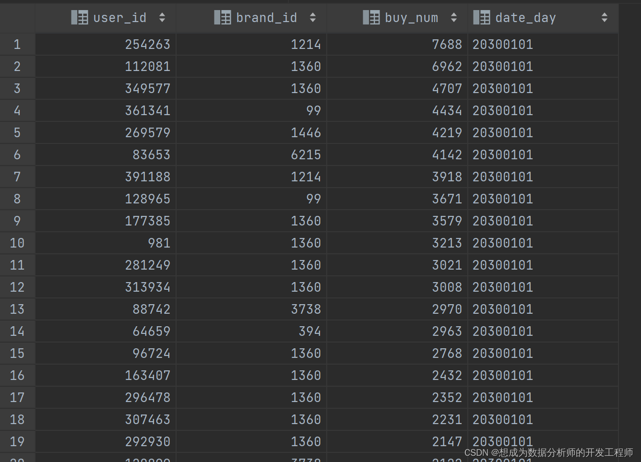Click brand_id cell 6215
641x462 pixels.
coord(251,155)
